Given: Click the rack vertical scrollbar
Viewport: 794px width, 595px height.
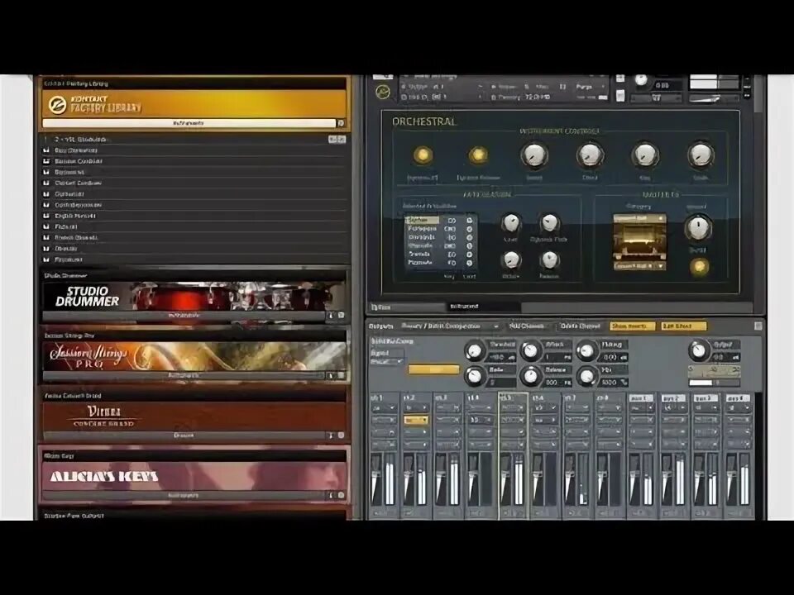Looking at the screenshot, I should coord(758,93).
